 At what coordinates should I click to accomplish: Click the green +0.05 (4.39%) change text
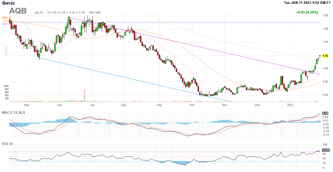click(307, 12)
